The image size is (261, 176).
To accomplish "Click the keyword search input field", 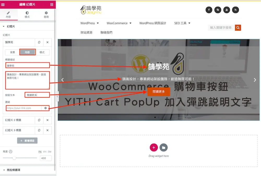I will tap(221, 28).
